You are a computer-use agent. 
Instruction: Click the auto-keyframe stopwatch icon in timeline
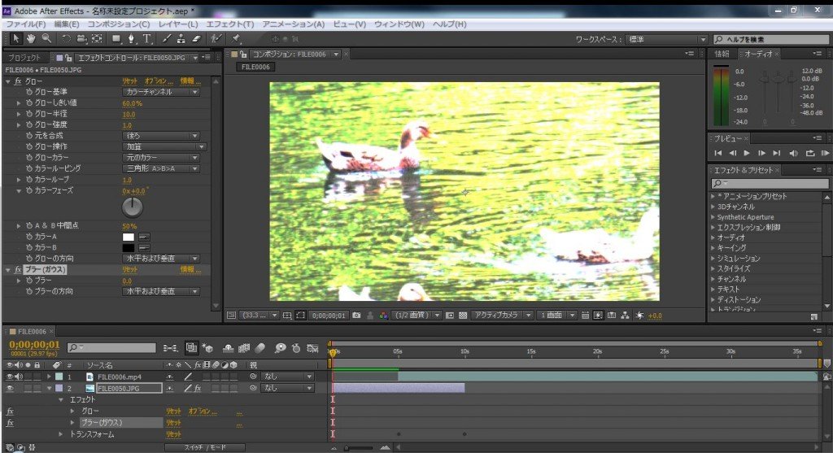(x=296, y=348)
